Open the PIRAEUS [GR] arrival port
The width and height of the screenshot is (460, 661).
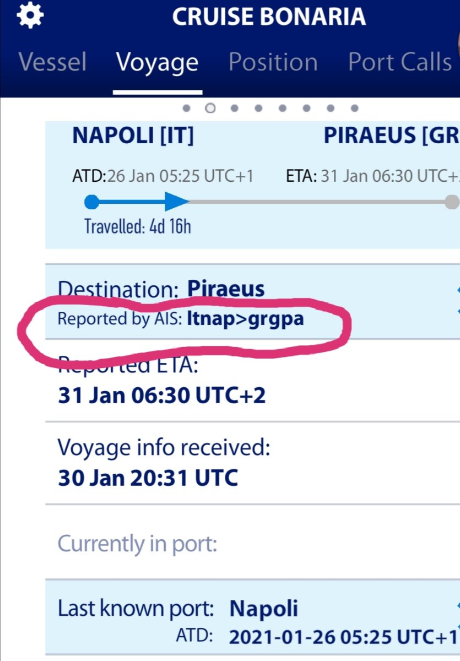coord(392,136)
